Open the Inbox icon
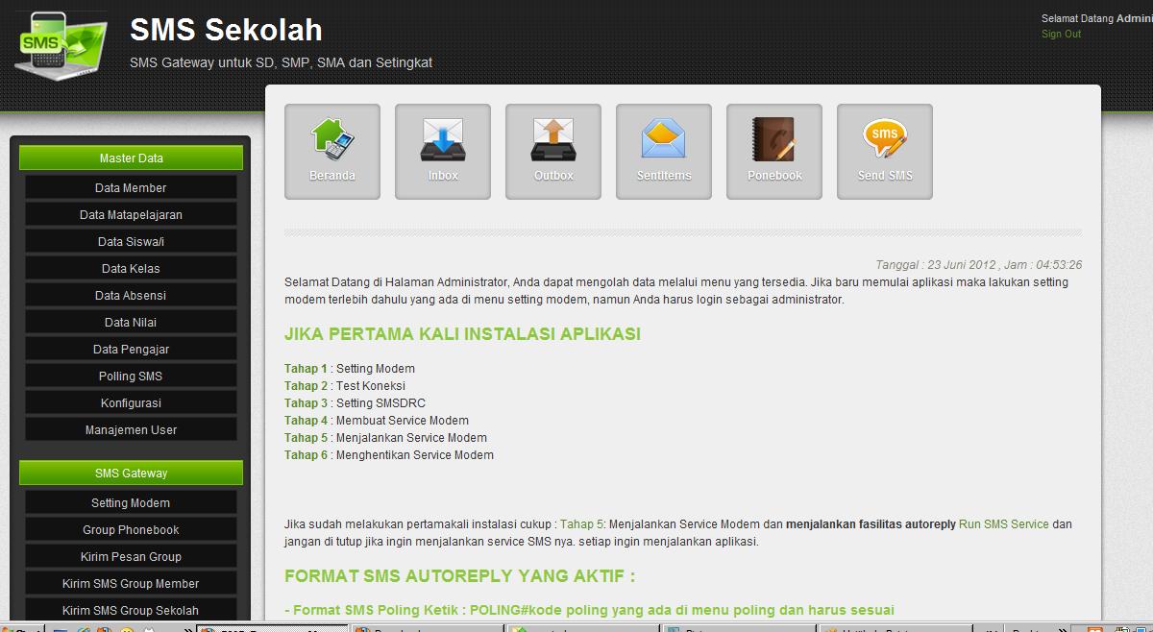1153x632 pixels. click(443, 152)
